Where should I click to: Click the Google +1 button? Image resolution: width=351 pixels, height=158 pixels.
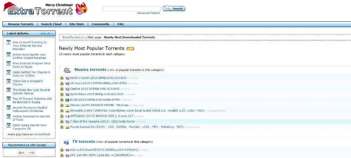tap(21, 153)
